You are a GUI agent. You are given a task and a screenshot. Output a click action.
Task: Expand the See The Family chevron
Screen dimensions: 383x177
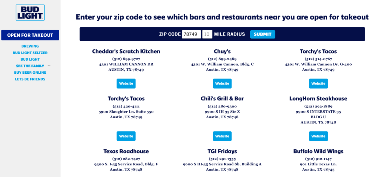(49, 66)
